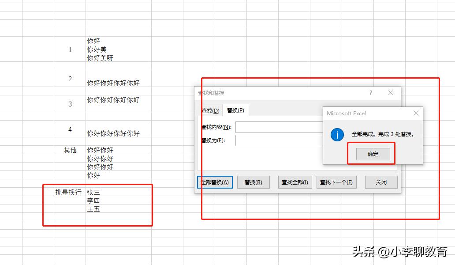
Task: Click the 关闭 button in the dialog
Action: tap(381, 182)
